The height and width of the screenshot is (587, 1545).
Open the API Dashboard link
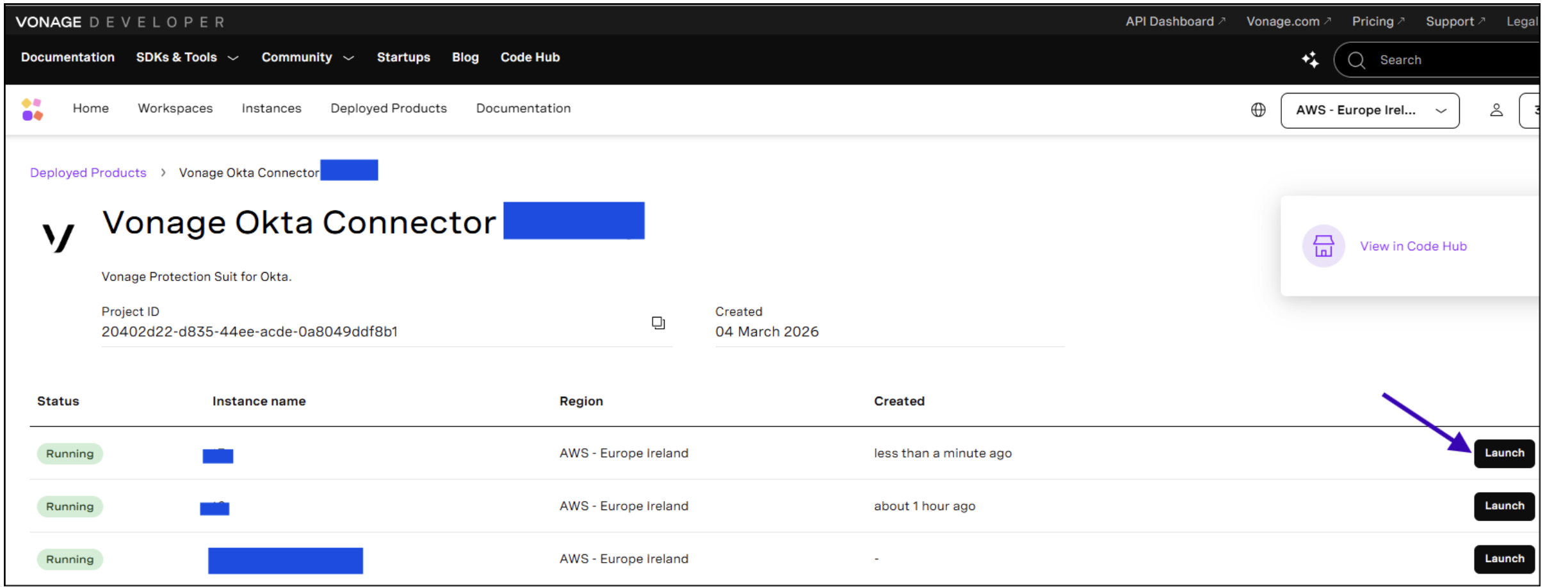[1176, 22]
